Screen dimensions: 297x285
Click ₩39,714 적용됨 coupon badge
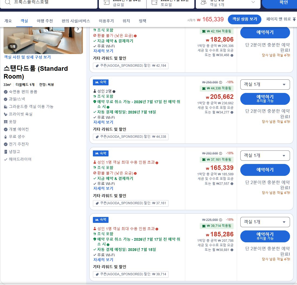pos(217,226)
